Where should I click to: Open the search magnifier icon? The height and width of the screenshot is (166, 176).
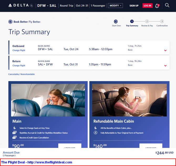(x=167, y=5)
